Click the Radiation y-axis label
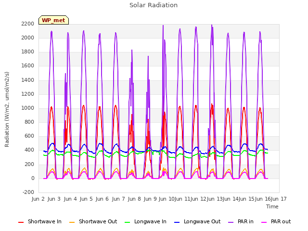This screenshot has height=231, width=308. point(7,109)
